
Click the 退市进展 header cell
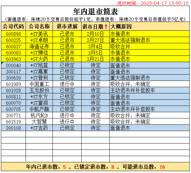tap(67, 26)
